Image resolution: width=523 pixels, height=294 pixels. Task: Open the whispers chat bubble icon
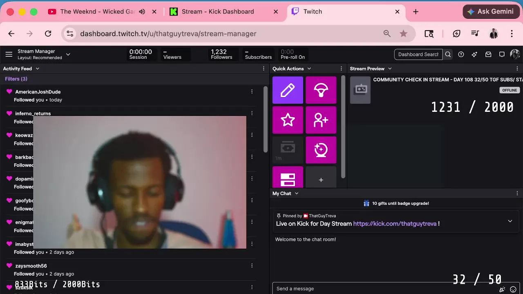pyautogui.click(x=502, y=54)
